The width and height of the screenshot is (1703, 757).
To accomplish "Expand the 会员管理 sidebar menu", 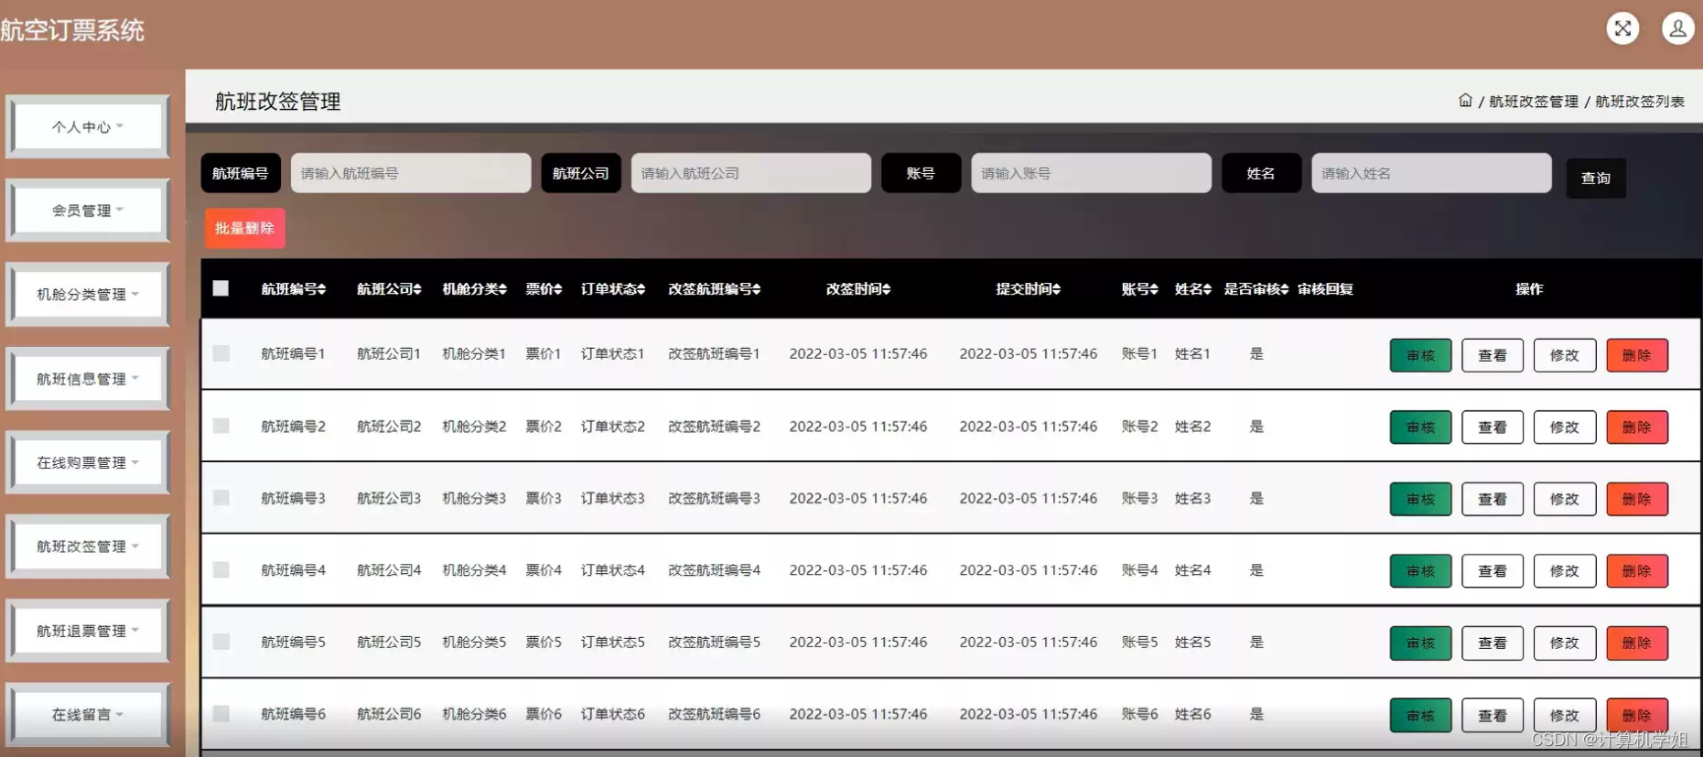I will coord(88,211).
